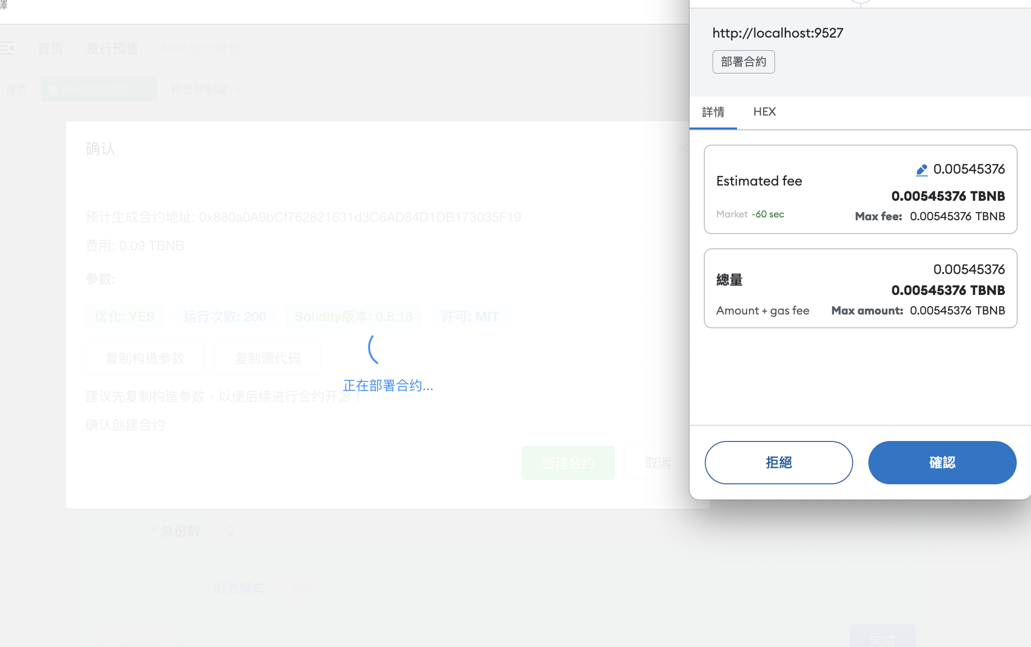This screenshot has height=647, width=1031.
Task: Click the Market ~60 sec link
Action: coord(750,215)
